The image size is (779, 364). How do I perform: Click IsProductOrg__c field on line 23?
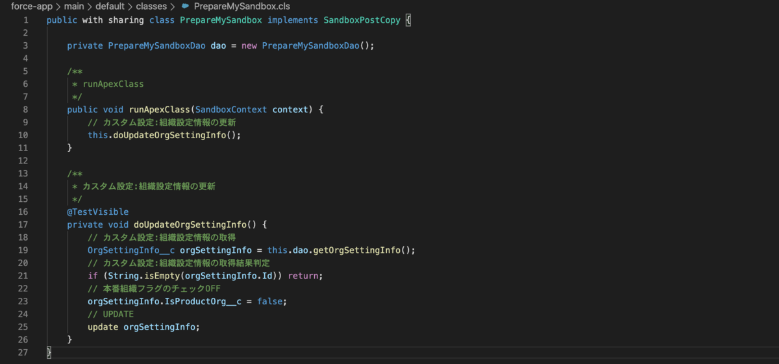[203, 301]
